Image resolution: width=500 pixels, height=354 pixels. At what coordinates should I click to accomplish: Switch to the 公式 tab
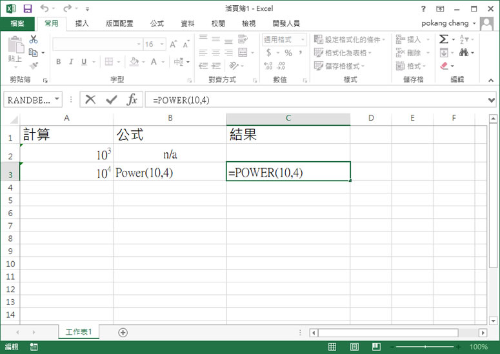[157, 23]
